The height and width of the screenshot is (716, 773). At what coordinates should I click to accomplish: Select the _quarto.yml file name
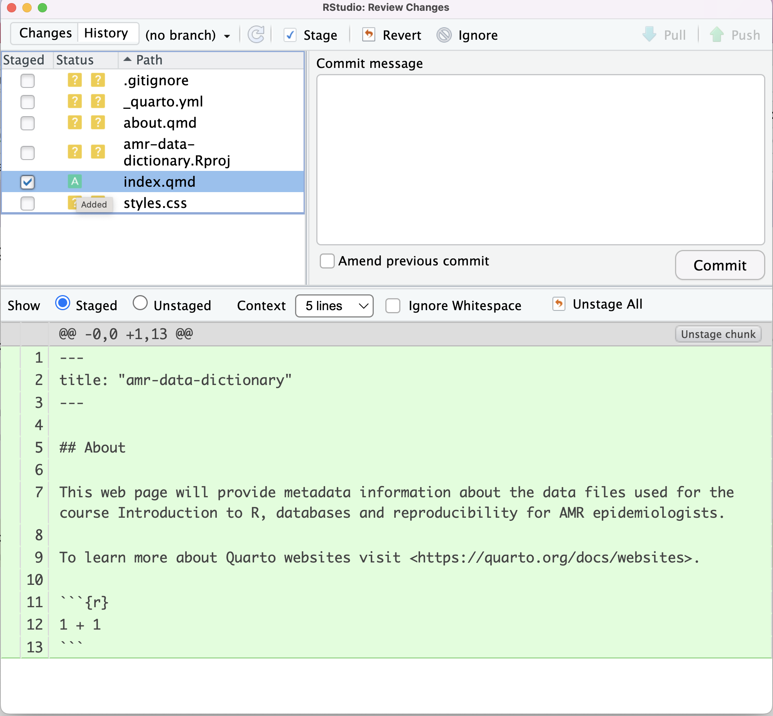click(163, 101)
